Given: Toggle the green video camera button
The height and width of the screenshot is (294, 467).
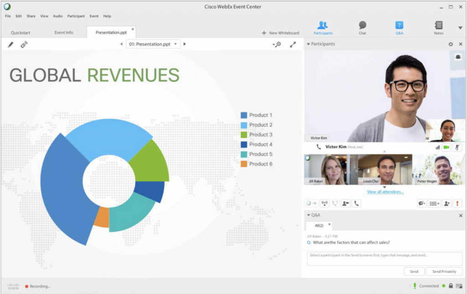Looking at the screenshot, I should coord(446,147).
